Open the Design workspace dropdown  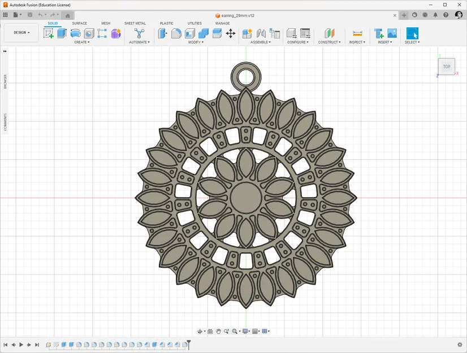pos(21,32)
